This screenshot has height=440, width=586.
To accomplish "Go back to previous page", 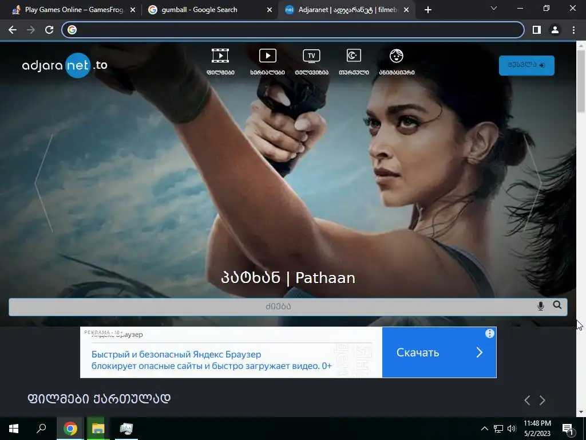I will point(13,30).
